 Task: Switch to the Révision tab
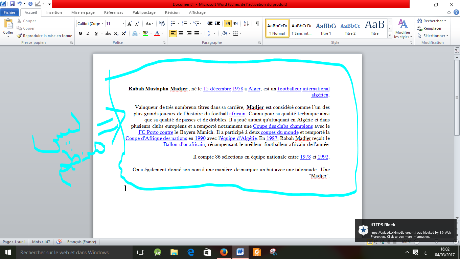click(172, 12)
